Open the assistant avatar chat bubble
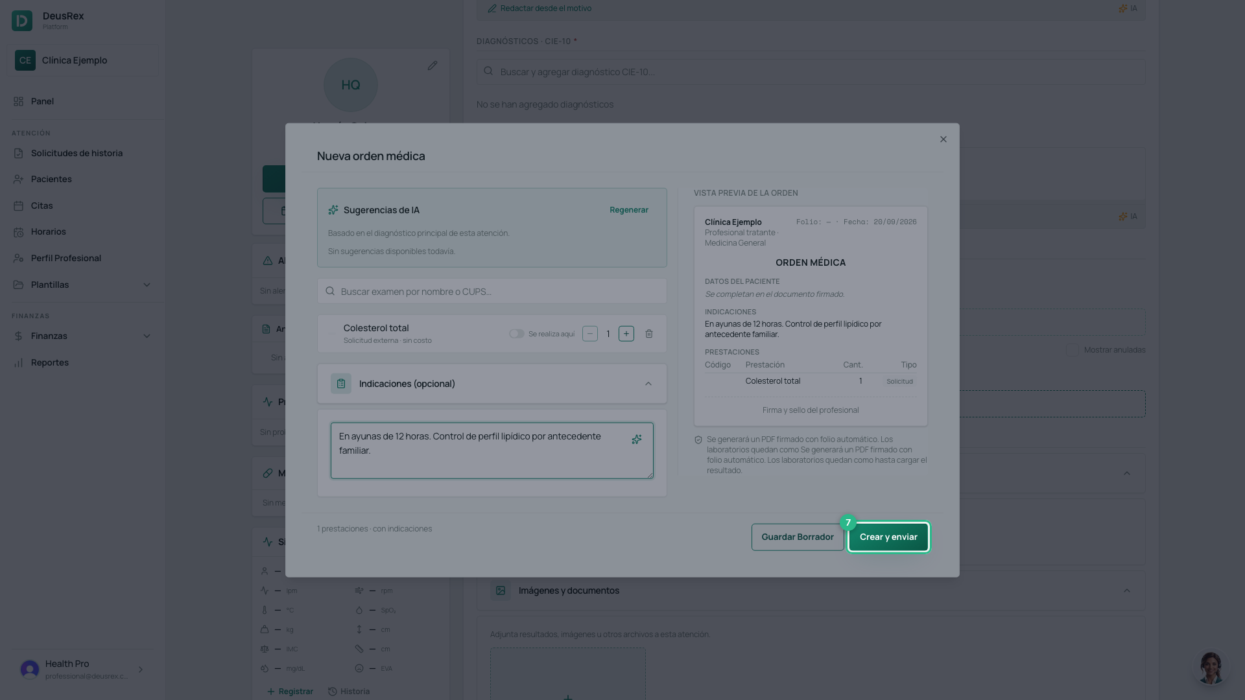The height and width of the screenshot is (700, 1245). tap(1211, 668)
